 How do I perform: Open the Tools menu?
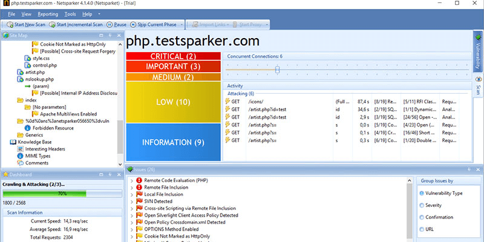coord(70,14)
